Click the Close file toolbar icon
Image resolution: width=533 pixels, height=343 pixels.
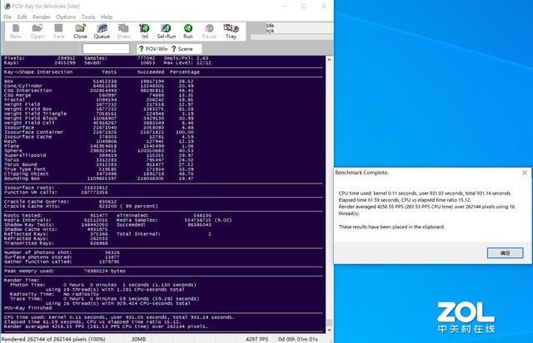(80, 31)
